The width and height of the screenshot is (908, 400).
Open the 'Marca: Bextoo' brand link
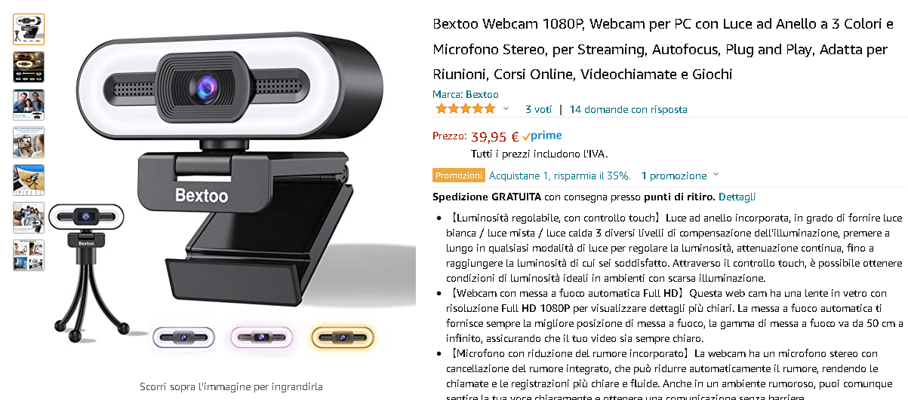(x=466, y=94)
